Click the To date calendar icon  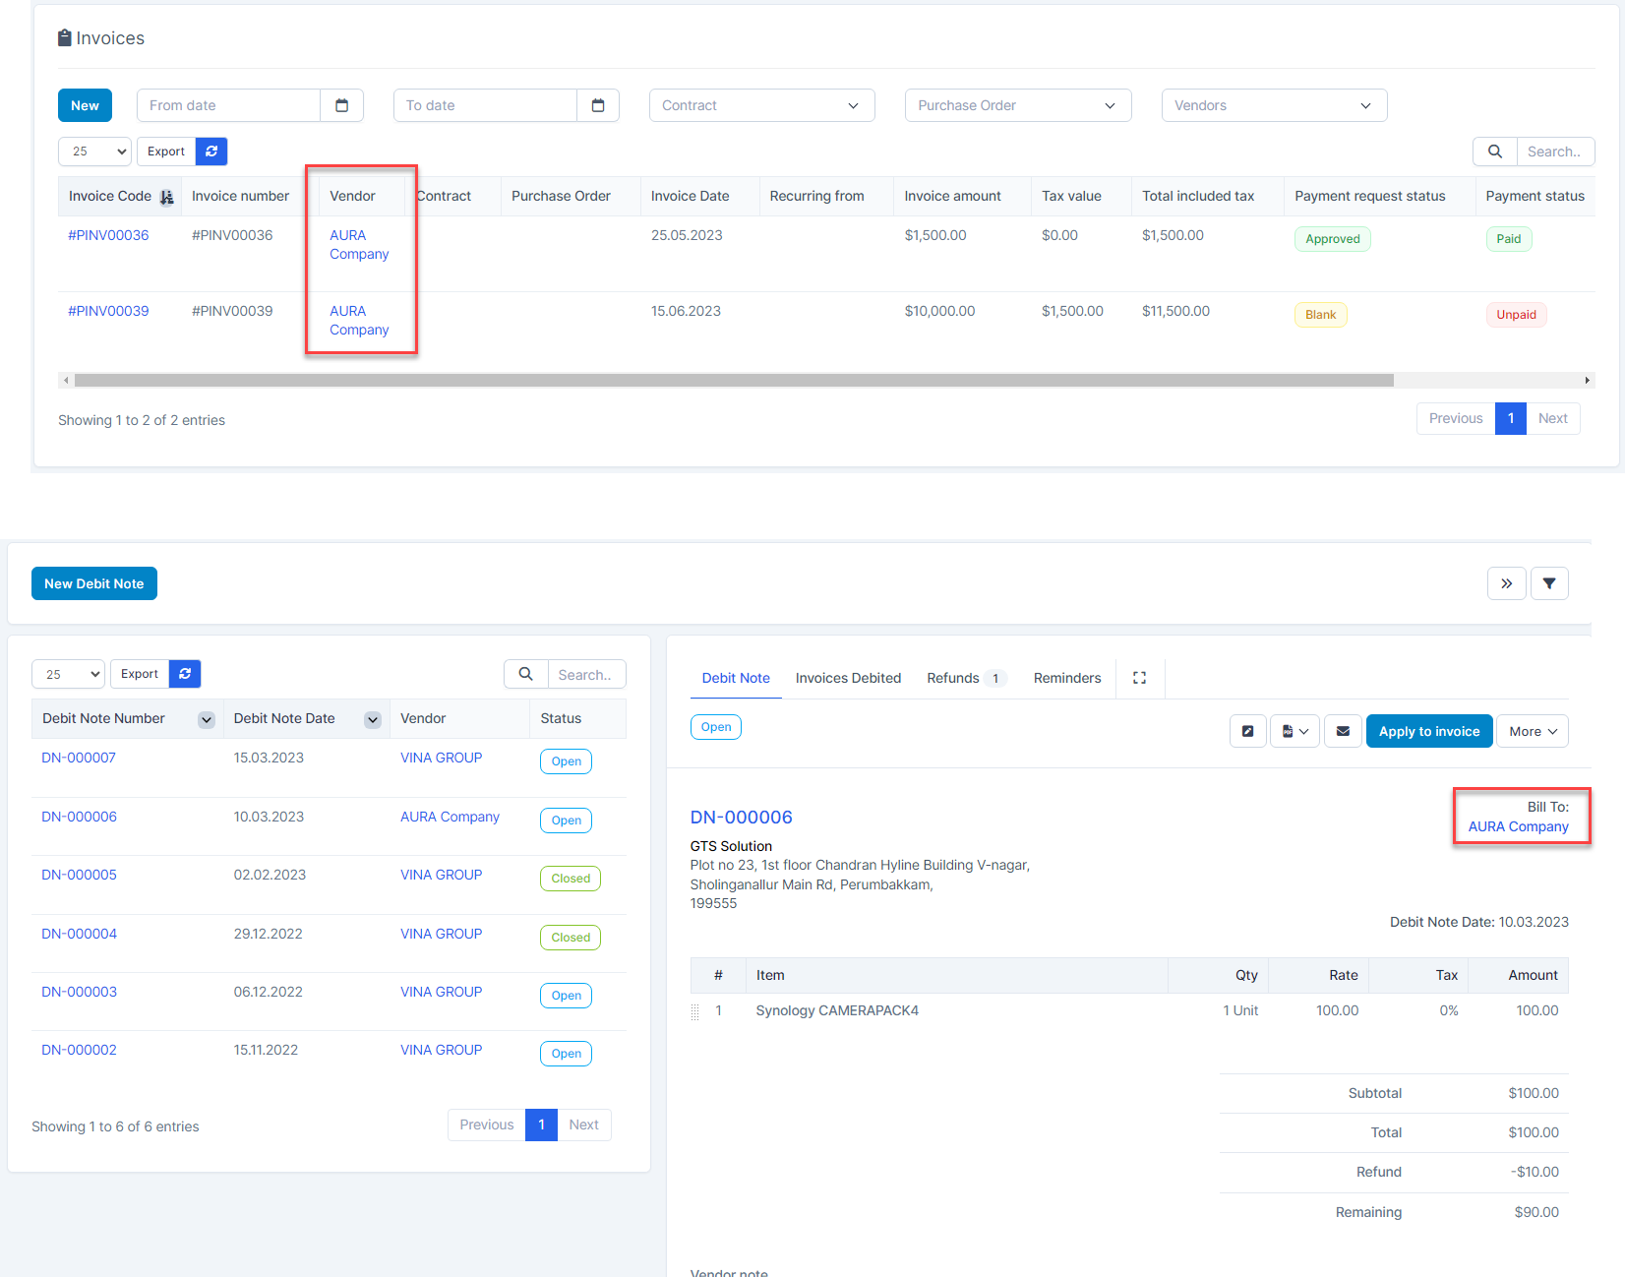597,105
